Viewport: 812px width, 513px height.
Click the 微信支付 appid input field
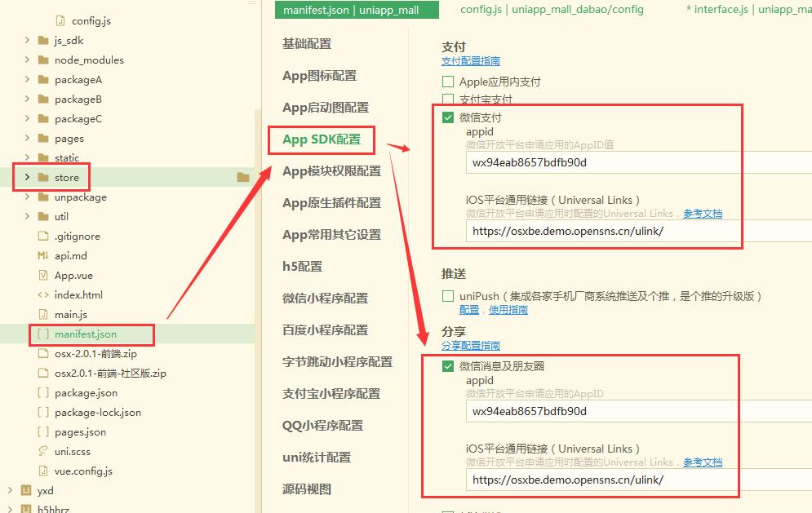click(638, 162)
